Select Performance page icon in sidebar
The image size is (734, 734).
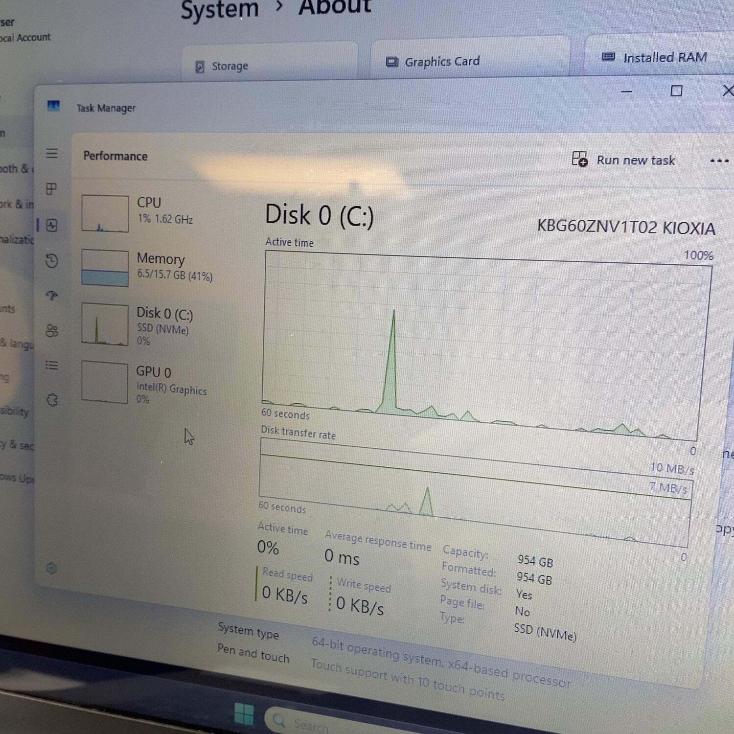point(52,225)
